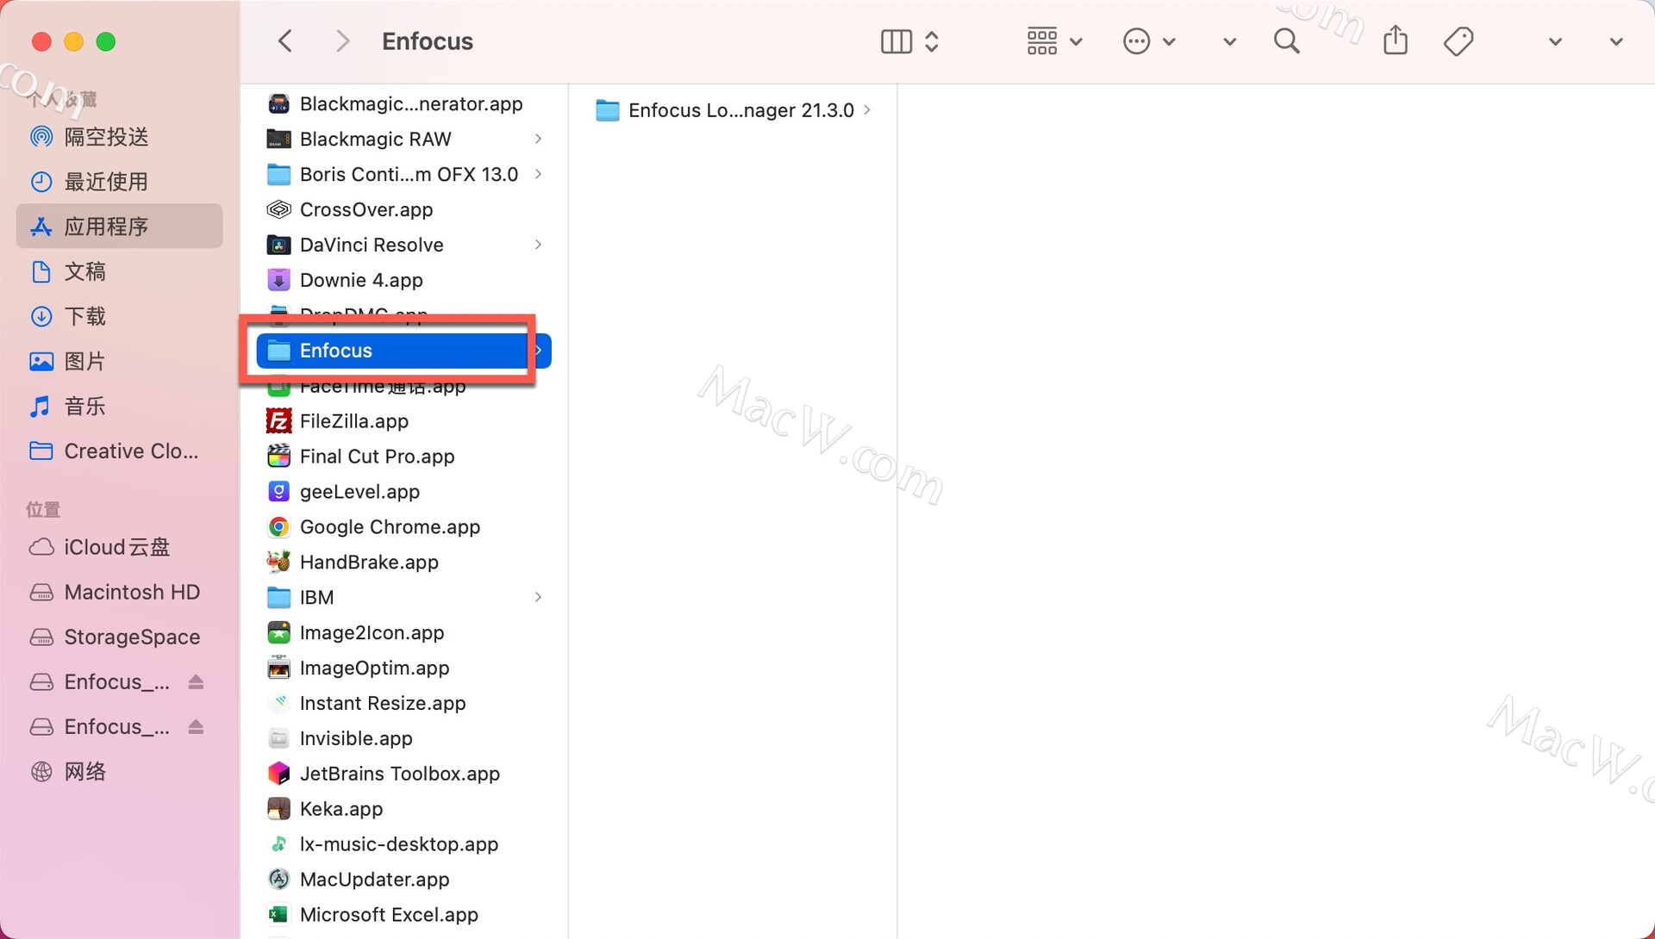Expand the IBM folder chevron
The image size is (1655, 939).
click(538, 597)
